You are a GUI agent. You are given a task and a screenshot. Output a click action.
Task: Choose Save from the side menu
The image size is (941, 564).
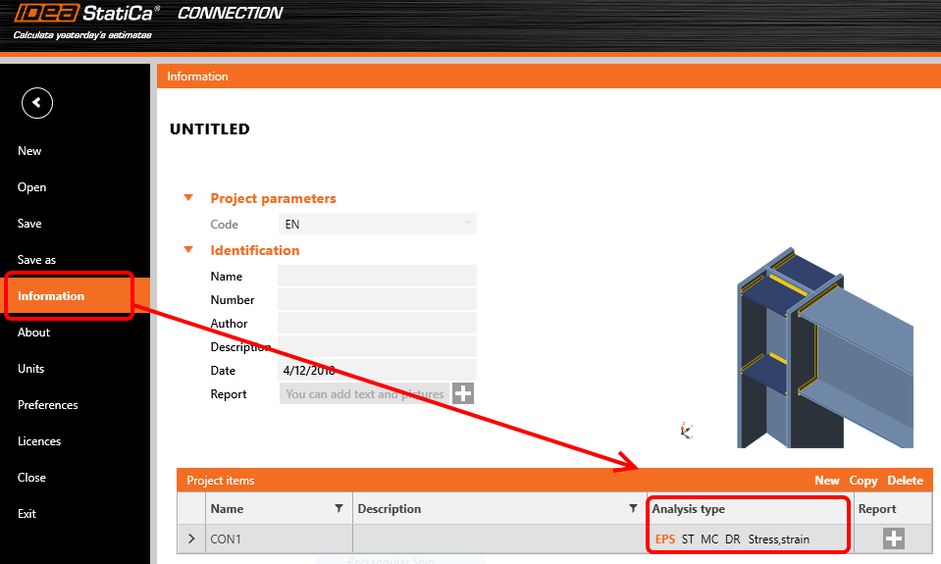(x=29, y=224)
